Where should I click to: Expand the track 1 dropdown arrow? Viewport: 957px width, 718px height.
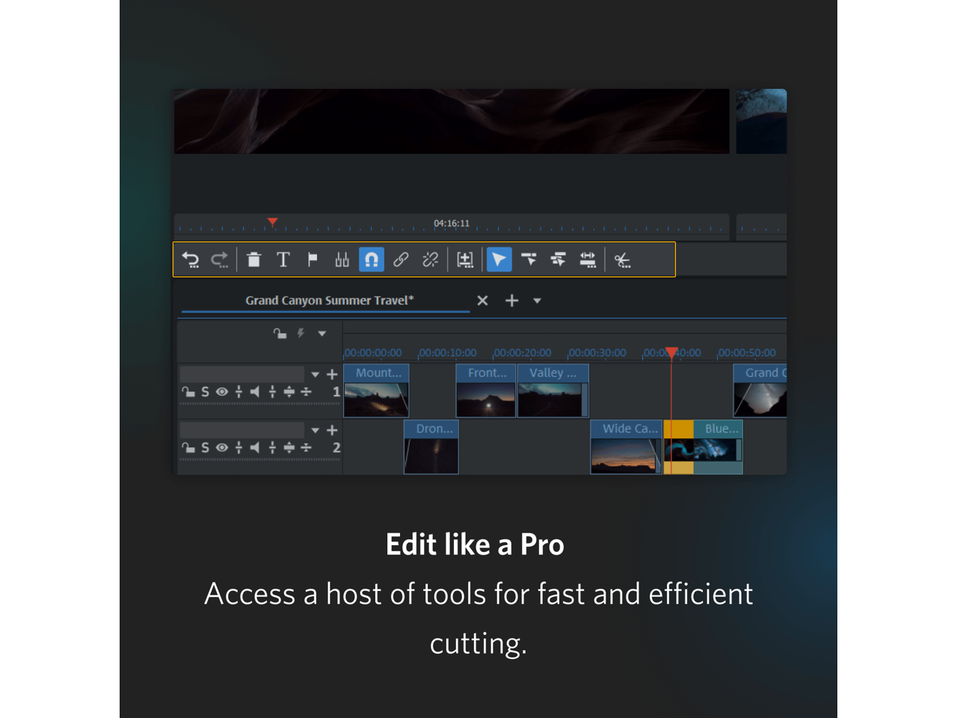[315, 374]
